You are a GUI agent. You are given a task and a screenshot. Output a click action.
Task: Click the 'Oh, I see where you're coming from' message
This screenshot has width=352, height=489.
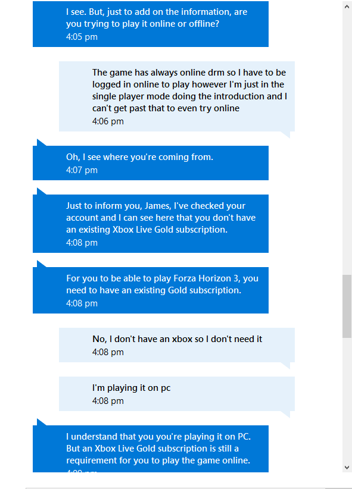[151, 163]
